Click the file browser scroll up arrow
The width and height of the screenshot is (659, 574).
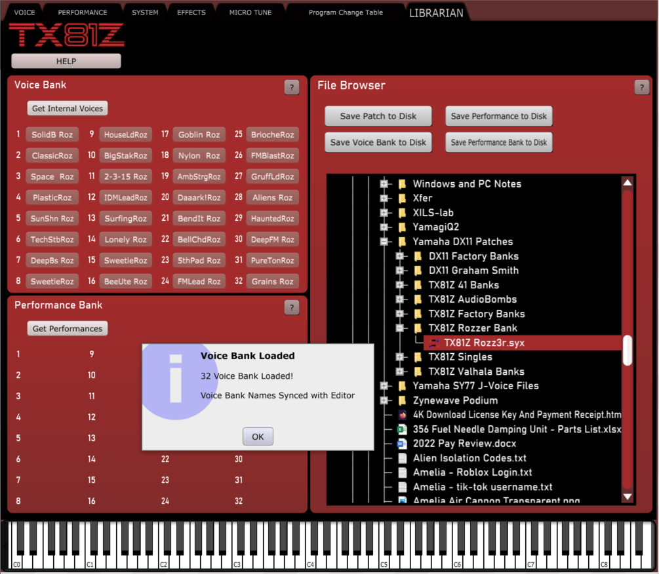point(627,182)
